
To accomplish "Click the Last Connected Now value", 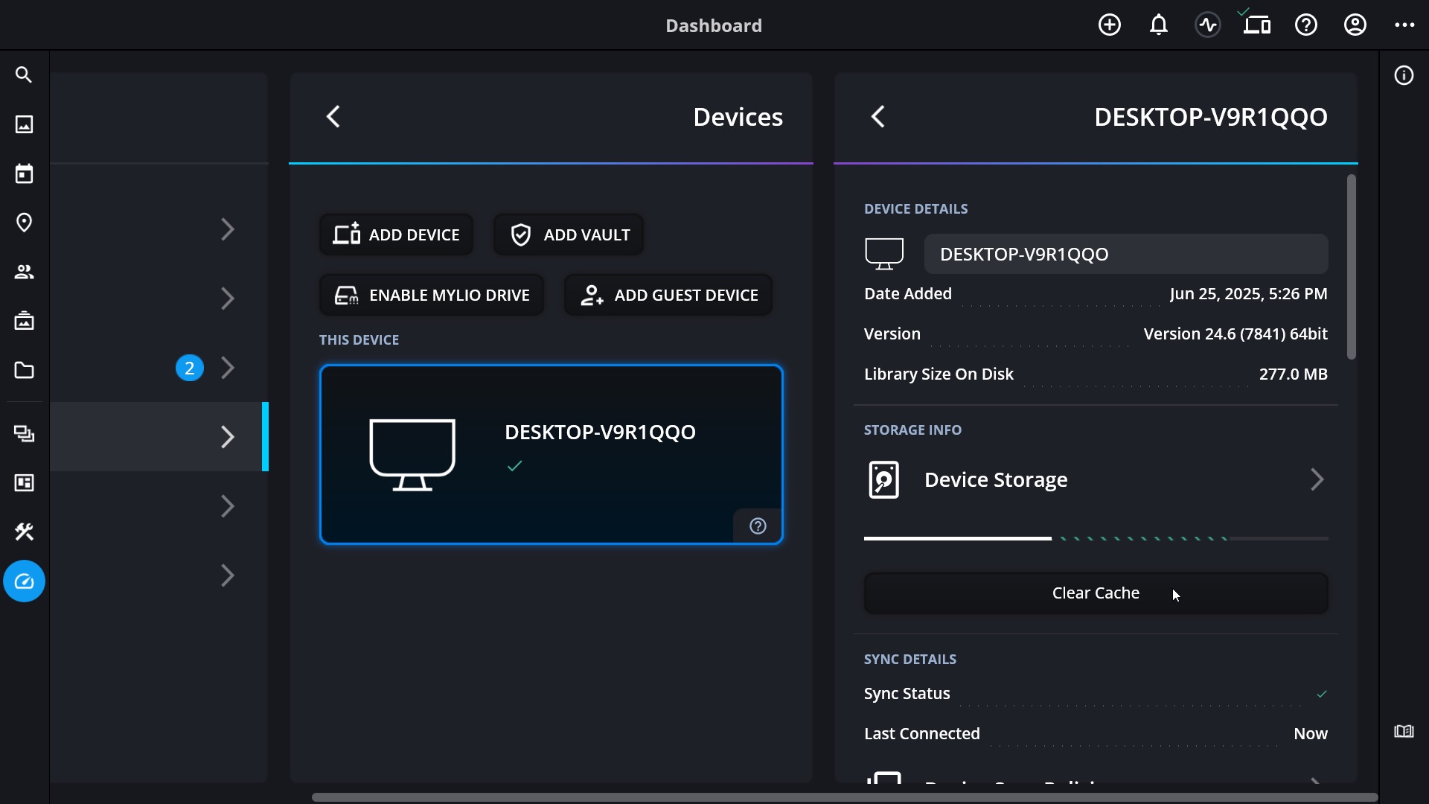I will pyautogui.click(x=1311, y=734).
